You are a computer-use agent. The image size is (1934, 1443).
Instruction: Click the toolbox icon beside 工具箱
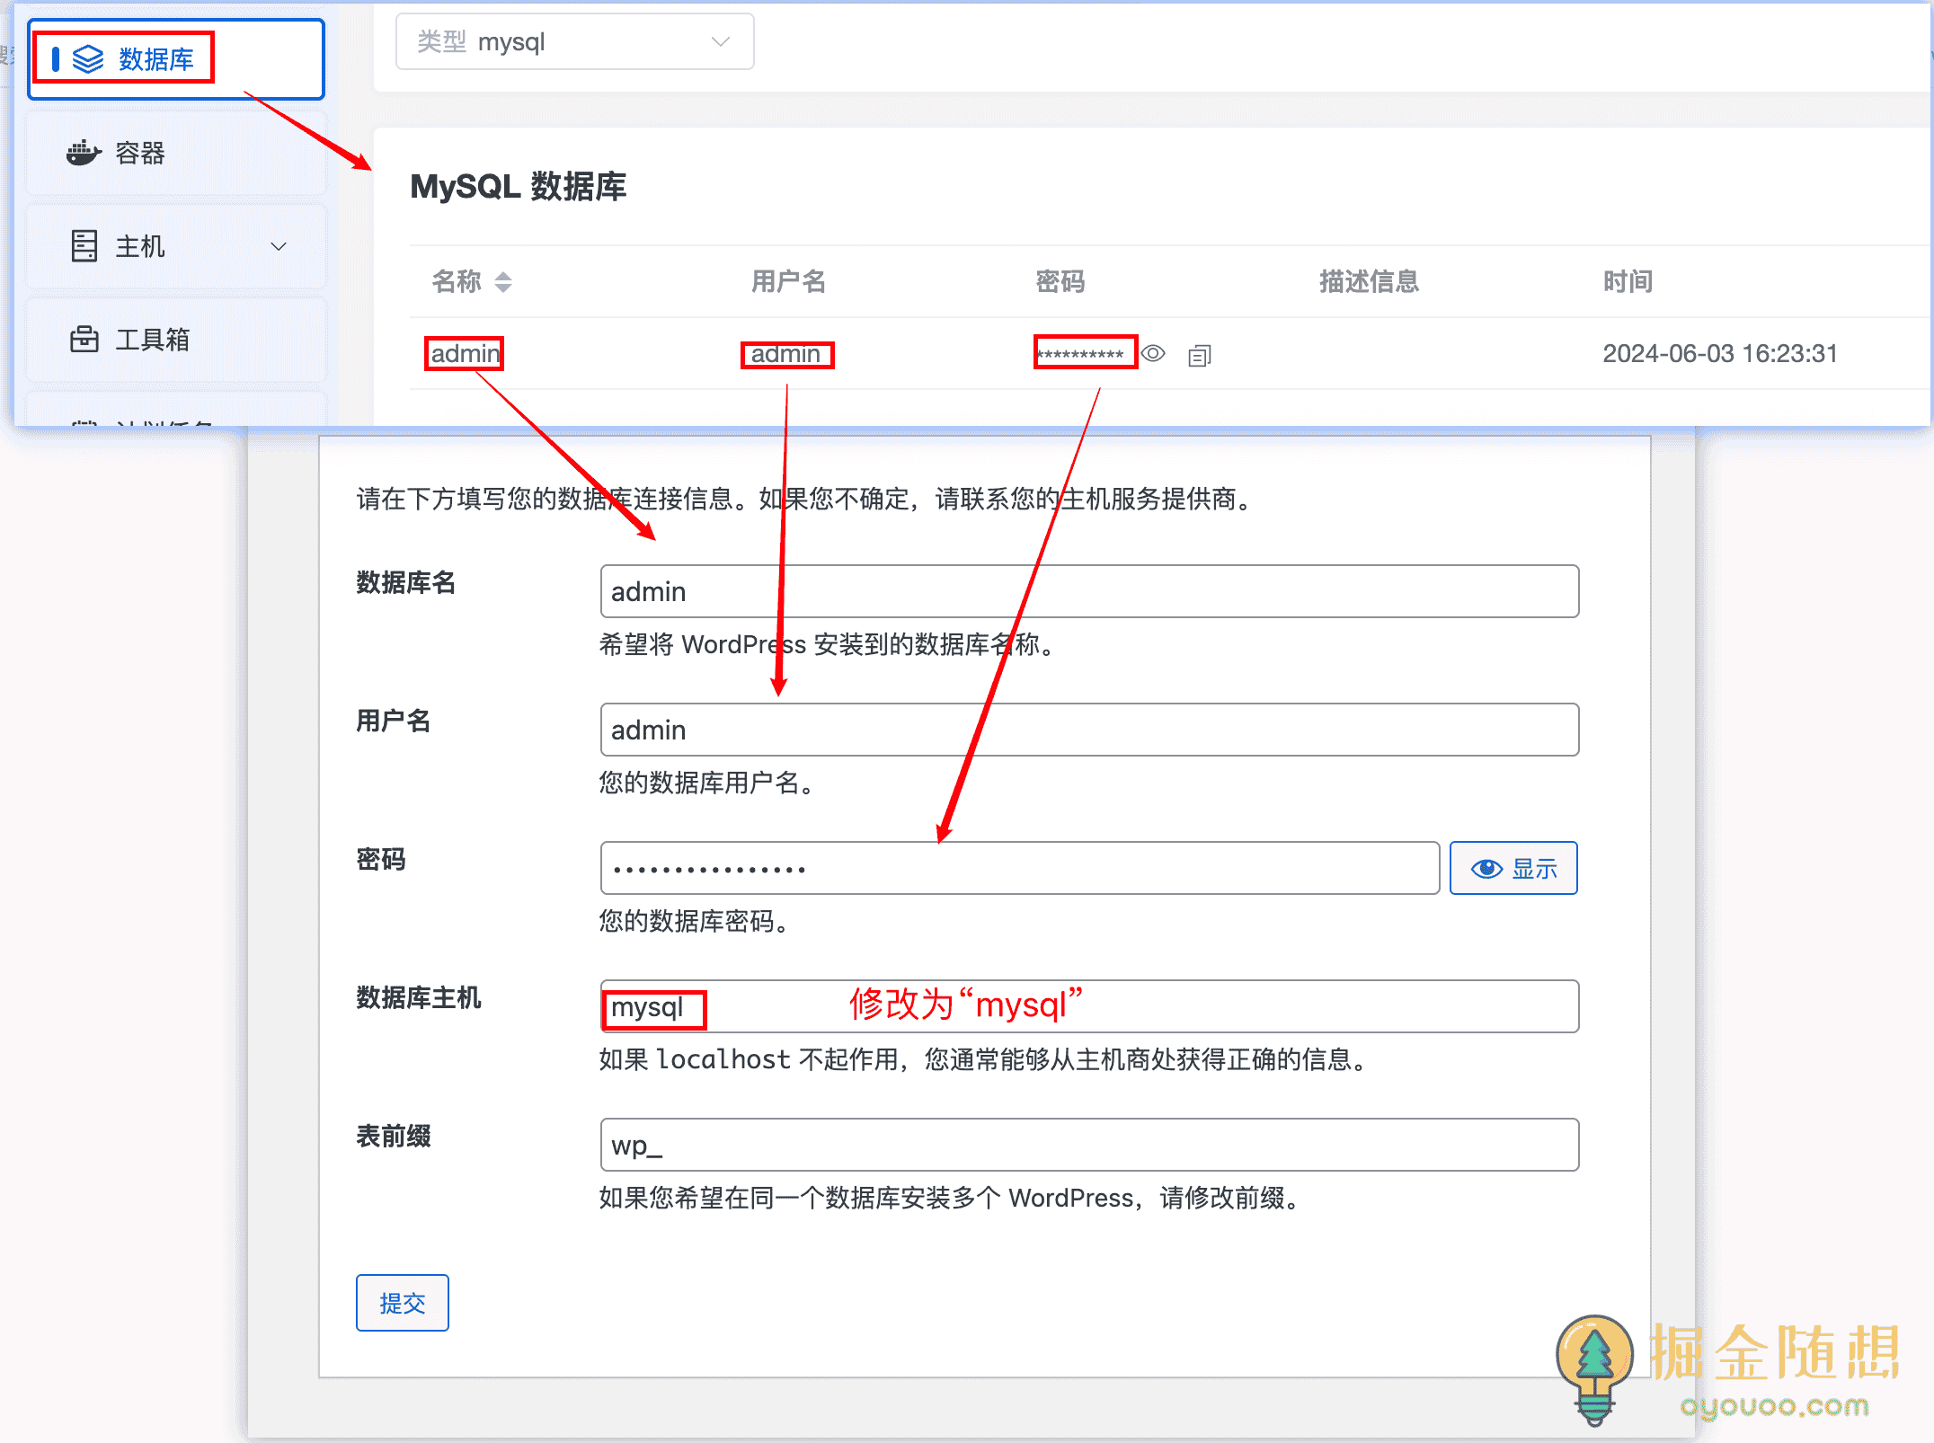(84, 339)
